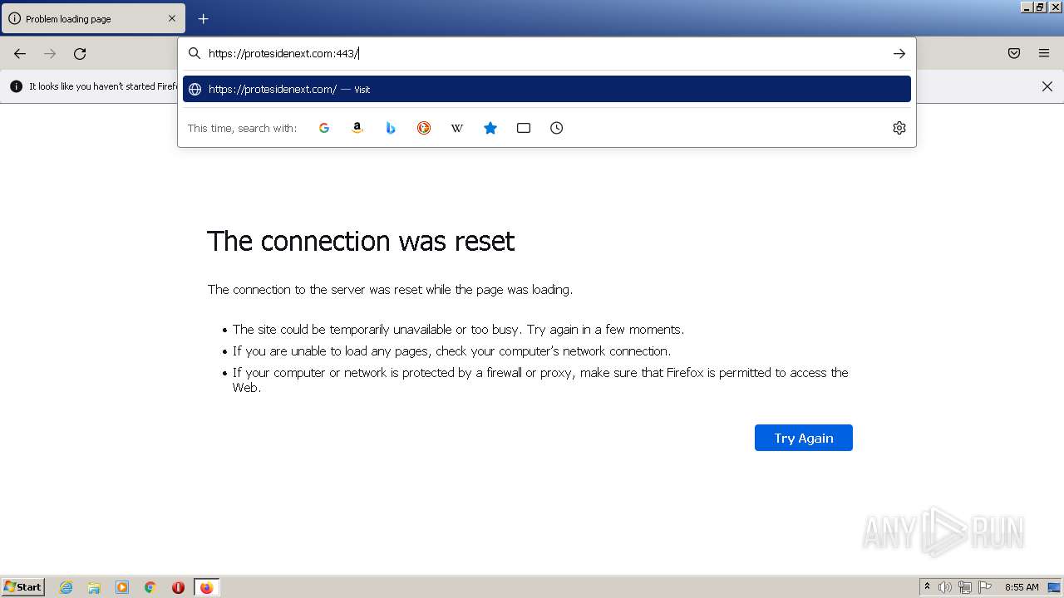This screenshot has width=1064, height=598.
Task: Launch Internet Explorer from taskbar
Action: point(66,587)
